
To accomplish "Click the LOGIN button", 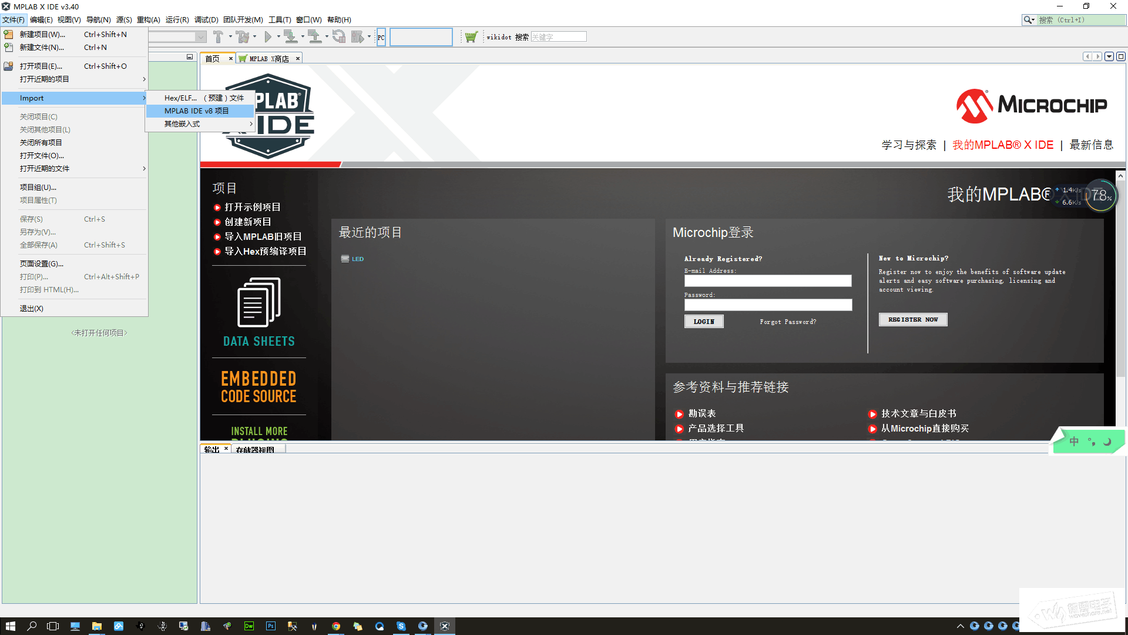I will (703, 322).
